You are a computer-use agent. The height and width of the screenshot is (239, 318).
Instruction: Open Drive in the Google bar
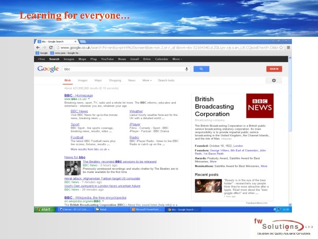pos(147,59)
